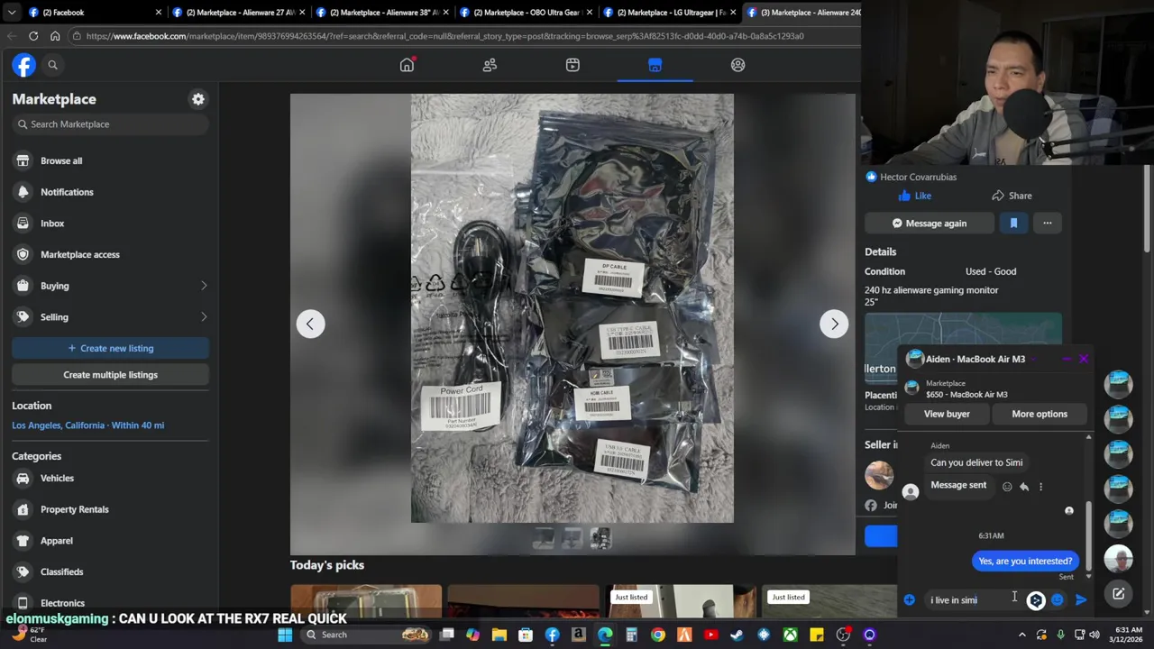Screen dimensions: 1154x649
Task: Change location Los Angeles within 40 mi
Action: pyautogui.click(x=88, y=425)
